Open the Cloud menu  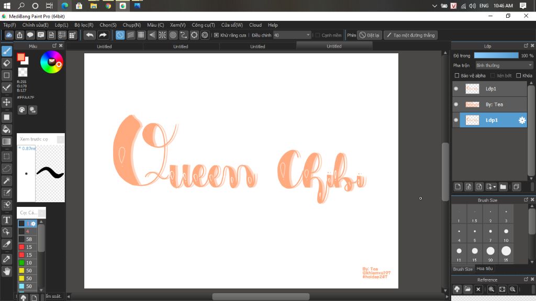(255, 25)
